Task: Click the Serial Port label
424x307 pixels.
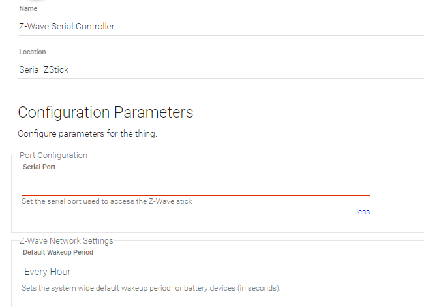Action: click(39, 167)
